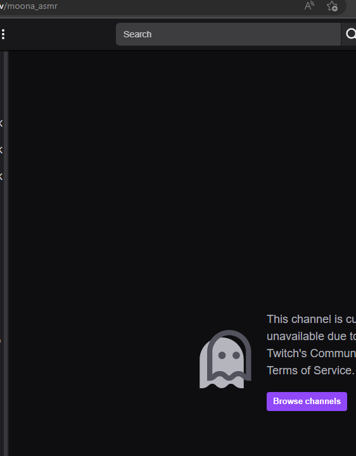Select the moona_asmr URL text in address bar
The image size is (356, 456).
(x=32, y=6)
